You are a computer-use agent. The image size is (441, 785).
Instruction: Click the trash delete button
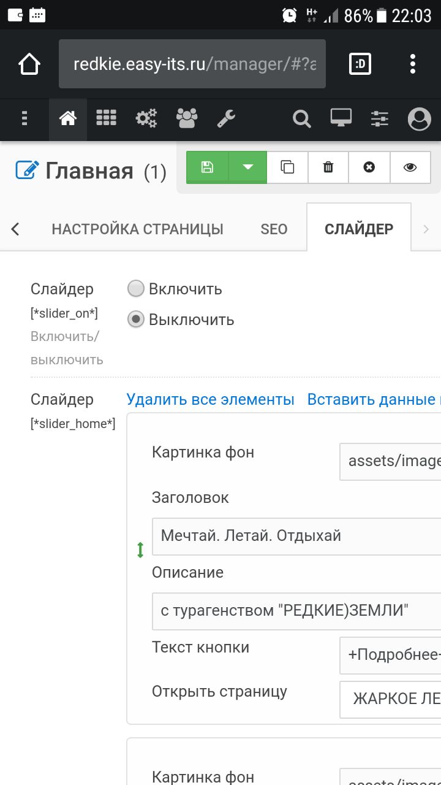point(328,167)
